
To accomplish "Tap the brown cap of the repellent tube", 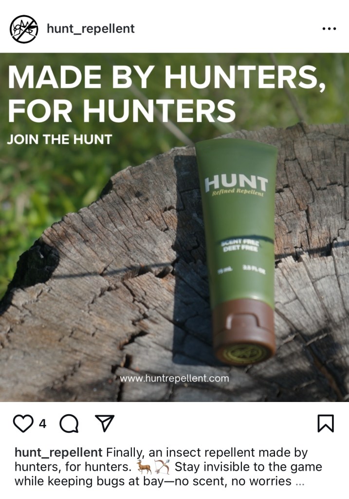I will coord(244,331).
